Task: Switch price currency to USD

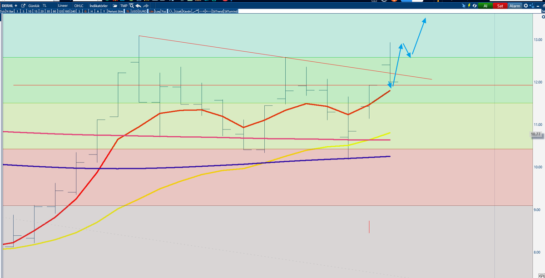Action: click(x=134, y=11)
